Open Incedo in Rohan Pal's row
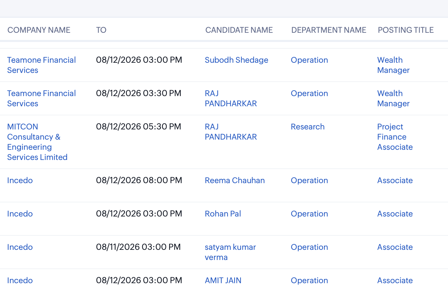The image size is (448, 299). coord(20,214)
